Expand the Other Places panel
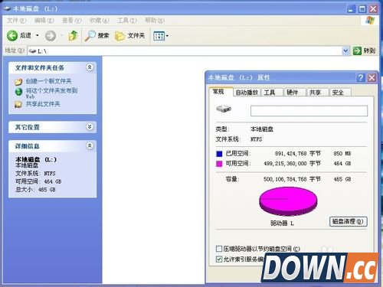Screen dimensions: 383x287 pyautogui.click(x=90, y=126)
